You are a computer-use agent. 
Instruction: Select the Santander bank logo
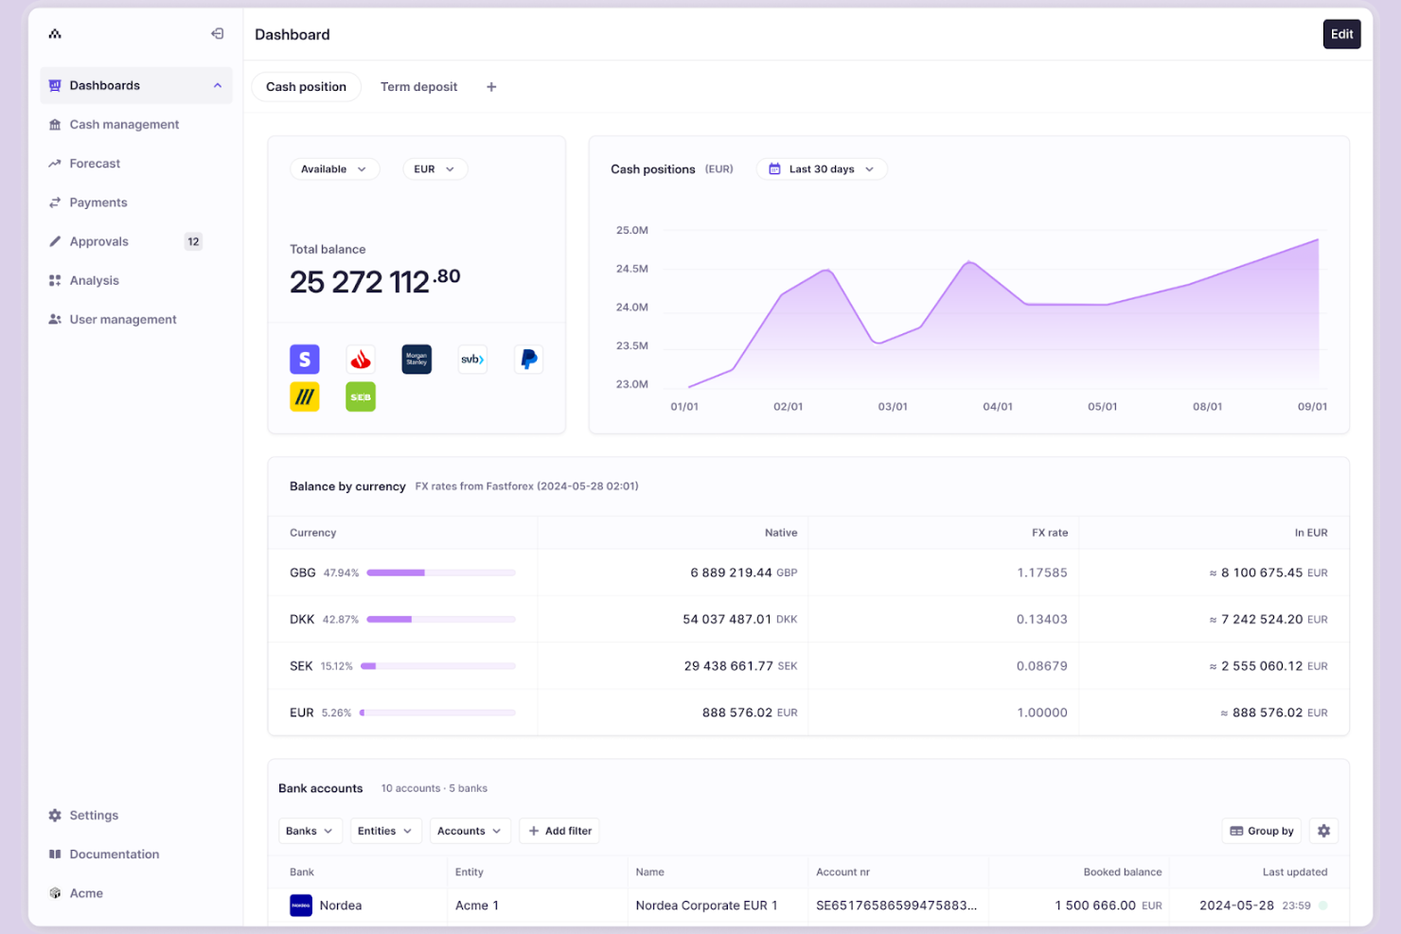tap(360, 359)
